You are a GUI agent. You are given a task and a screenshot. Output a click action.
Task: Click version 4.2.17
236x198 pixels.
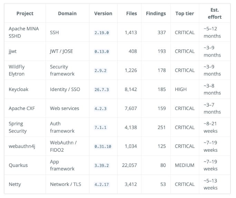click(101, 185)
